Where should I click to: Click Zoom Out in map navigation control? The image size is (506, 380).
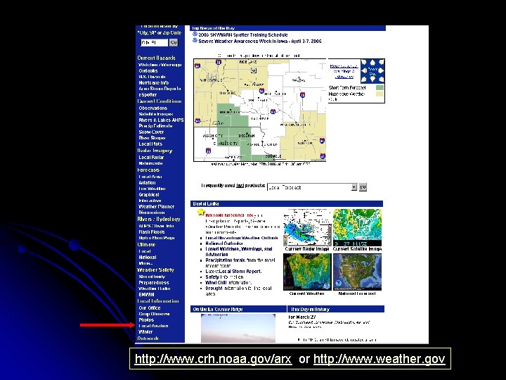[x=372, y=71]
